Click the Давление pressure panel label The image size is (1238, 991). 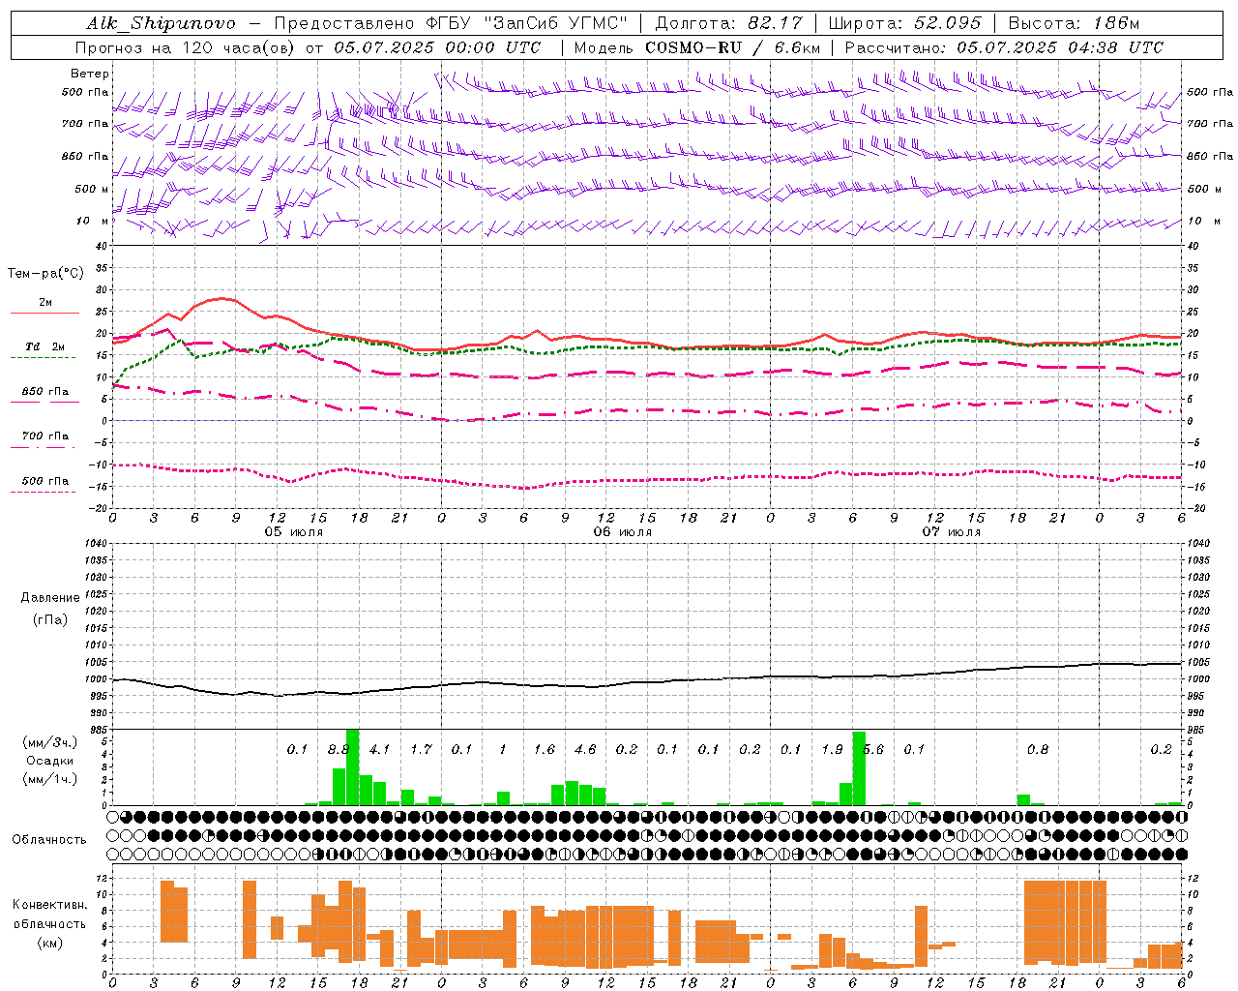pyautogui.click(x=50, y=598)
